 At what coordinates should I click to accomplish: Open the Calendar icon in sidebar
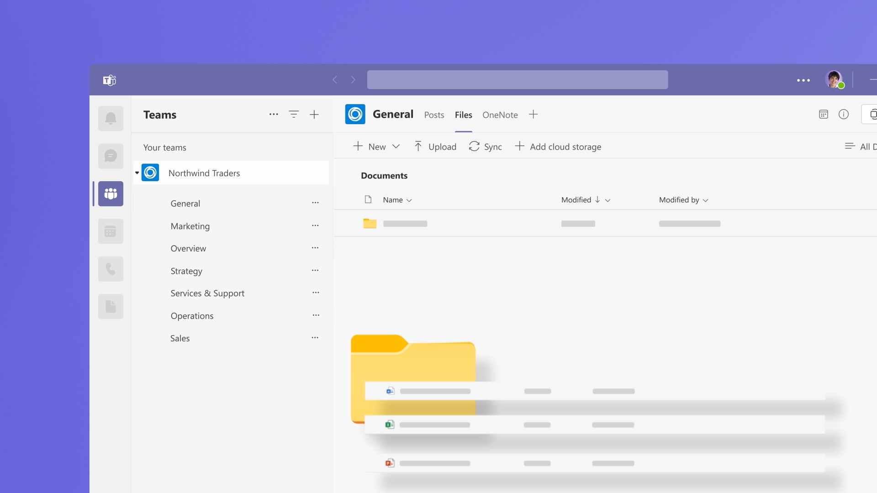coord(111,231)
